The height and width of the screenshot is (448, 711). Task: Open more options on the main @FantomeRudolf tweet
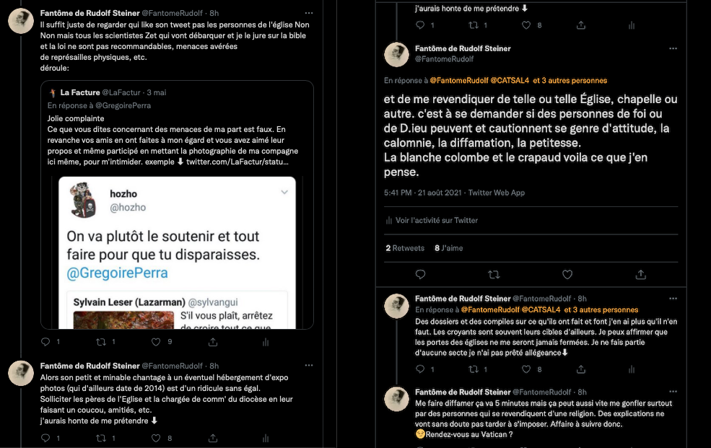(x=673, y=48)
